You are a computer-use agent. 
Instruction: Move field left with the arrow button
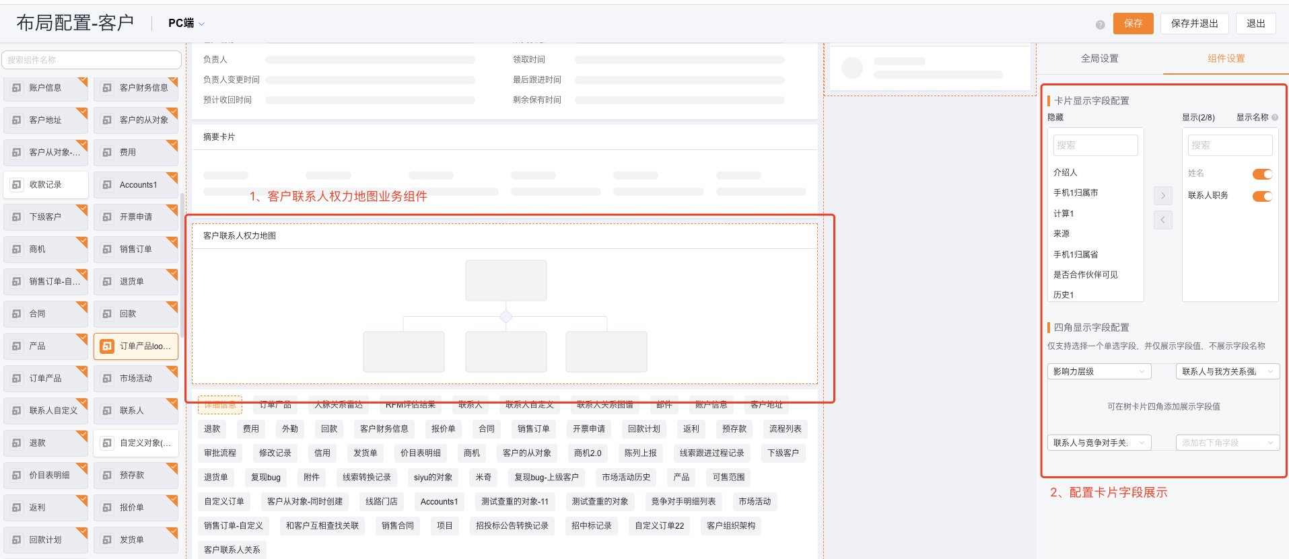coord(1162,220)
